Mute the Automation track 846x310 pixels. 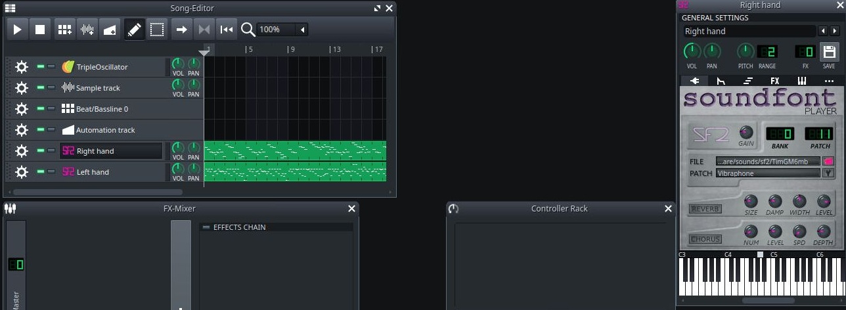(41, 129)
